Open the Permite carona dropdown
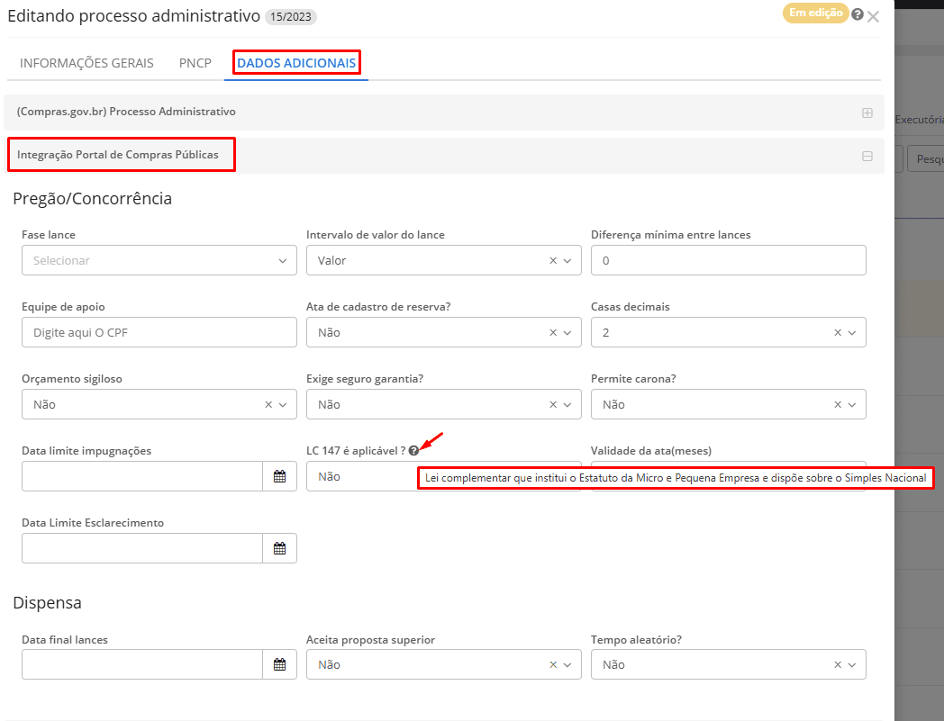The width and height of the screenshot is (944, 721). click(851, 404)
